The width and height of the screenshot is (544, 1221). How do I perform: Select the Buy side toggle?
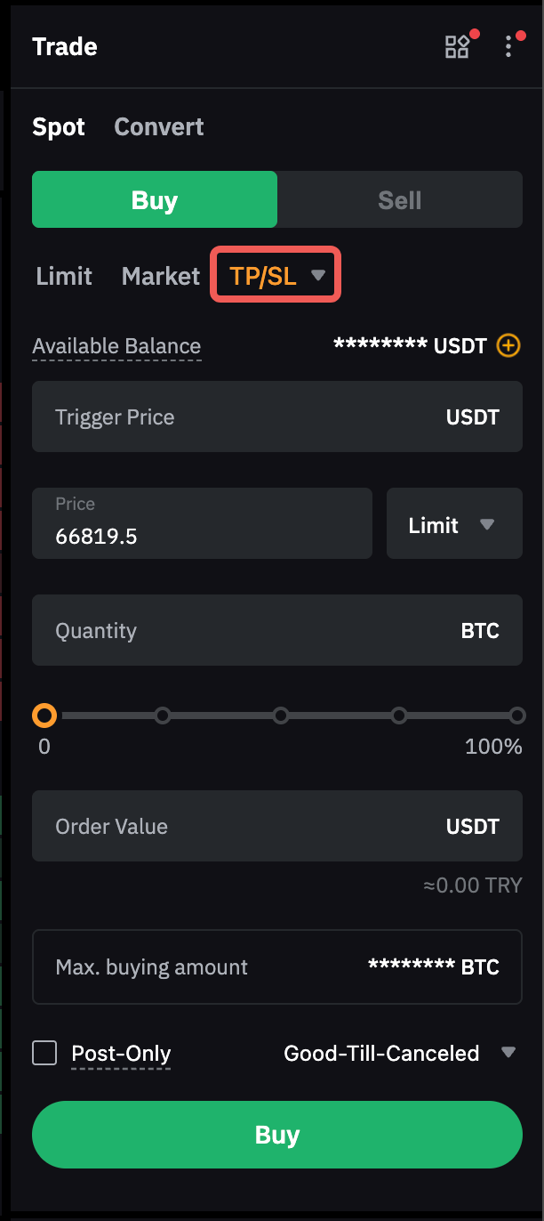coord(155,200)
